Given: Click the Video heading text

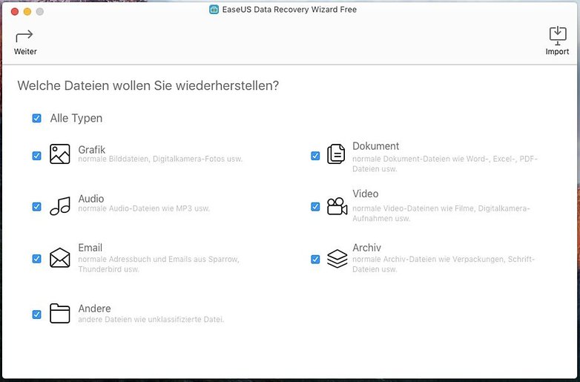Looking at the screenshot, I should (x=365, y=194).
